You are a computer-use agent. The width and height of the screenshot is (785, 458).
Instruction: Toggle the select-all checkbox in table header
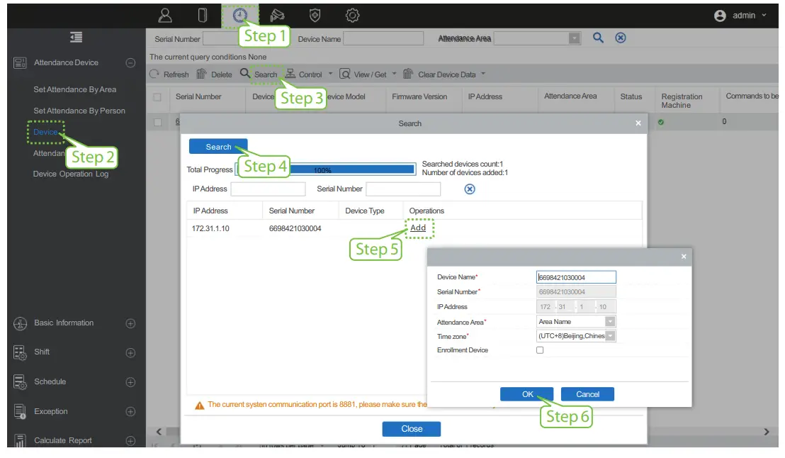point(157,96)
